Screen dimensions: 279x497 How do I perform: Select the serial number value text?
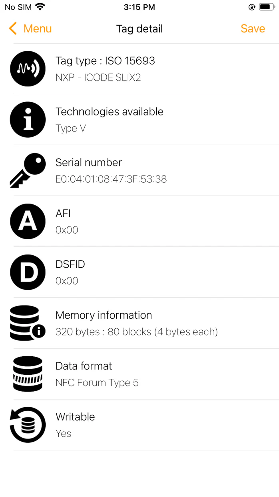coord(111,179)
